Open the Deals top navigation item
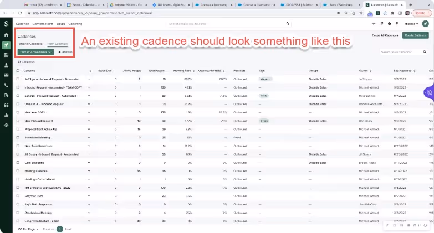434x233 pixels. click(x=61, y=24)
